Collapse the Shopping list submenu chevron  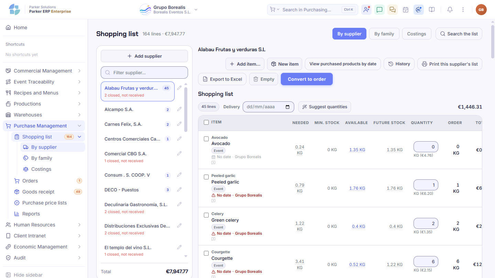(79, 137)
